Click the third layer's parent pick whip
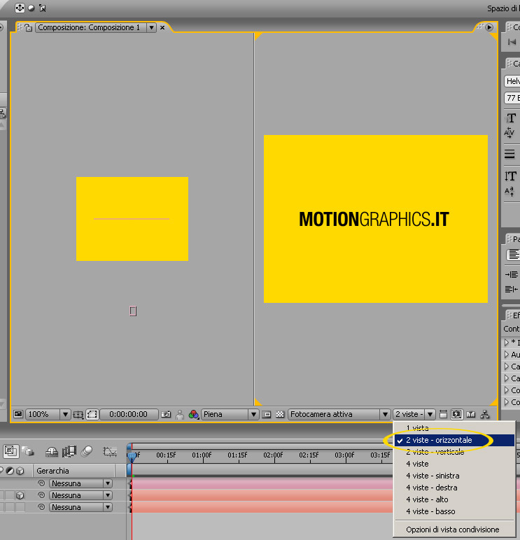Screen dimensions: 520x540 click(x=41, y=507)
